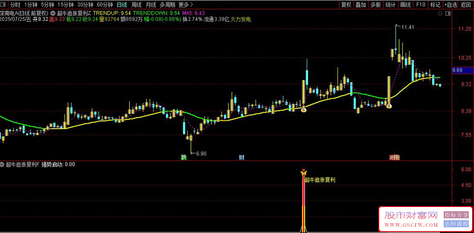
Task: Switch to 分时 intraday view
Action: (x=15, y=5)
